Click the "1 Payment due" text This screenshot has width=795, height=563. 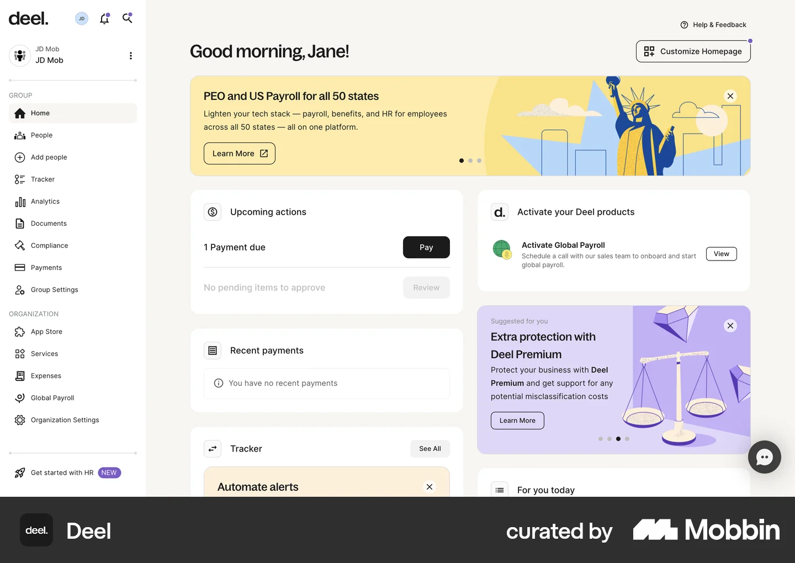pos(235,247)
